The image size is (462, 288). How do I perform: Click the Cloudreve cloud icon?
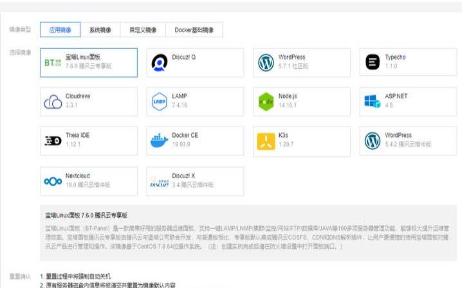pyautogui.click(x=53, y=102)
